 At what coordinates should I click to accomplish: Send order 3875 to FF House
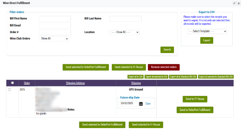[195, 99]
